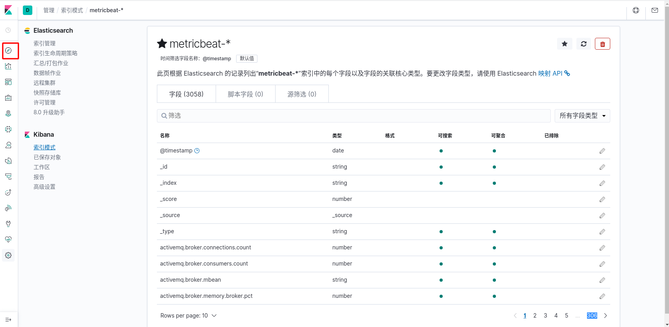
Task: Edit the _type field pencil
Action: (602, 232)
